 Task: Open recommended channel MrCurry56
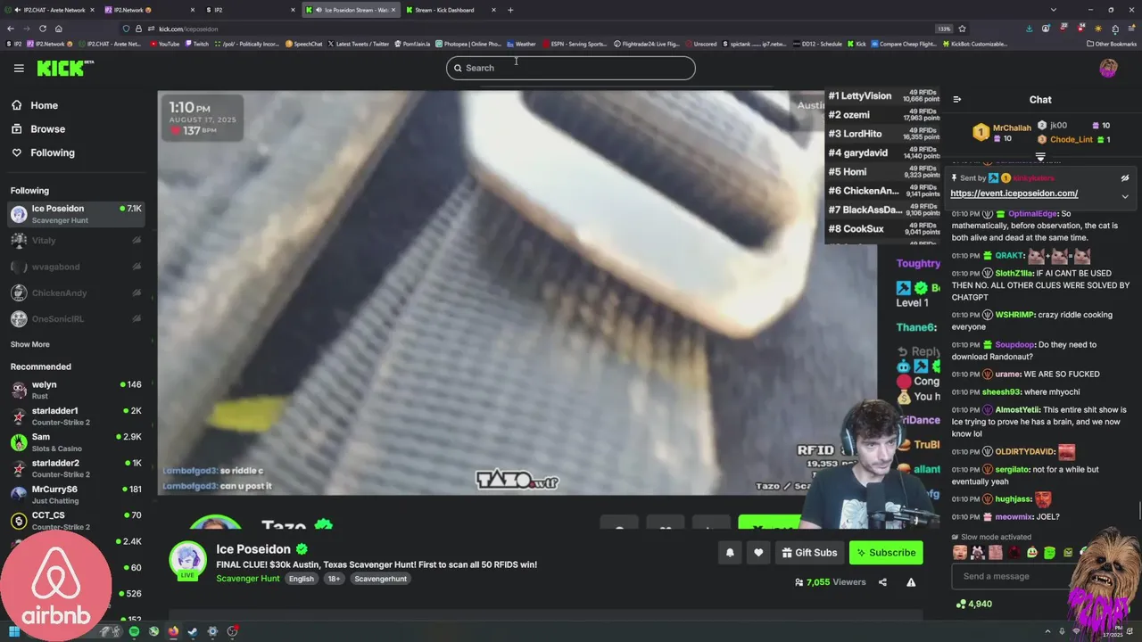click(76, 494)
